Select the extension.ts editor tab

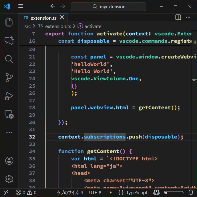43,18
